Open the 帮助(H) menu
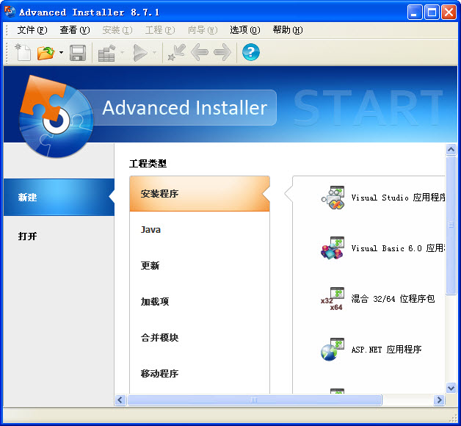 coord(287,30)
